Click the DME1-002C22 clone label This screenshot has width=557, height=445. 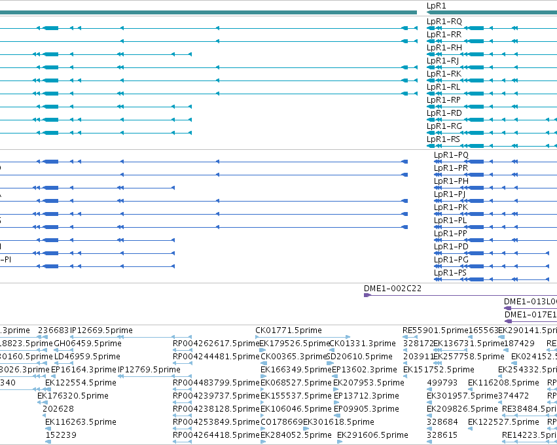(393, 289)
